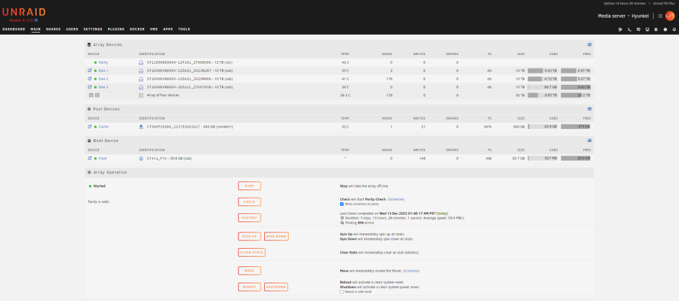Open the Flash device link
The width and height of the screenshot is (679, 301).
[103, 158]
